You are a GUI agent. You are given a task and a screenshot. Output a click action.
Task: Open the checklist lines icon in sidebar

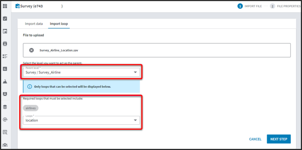tap(5, 56)
